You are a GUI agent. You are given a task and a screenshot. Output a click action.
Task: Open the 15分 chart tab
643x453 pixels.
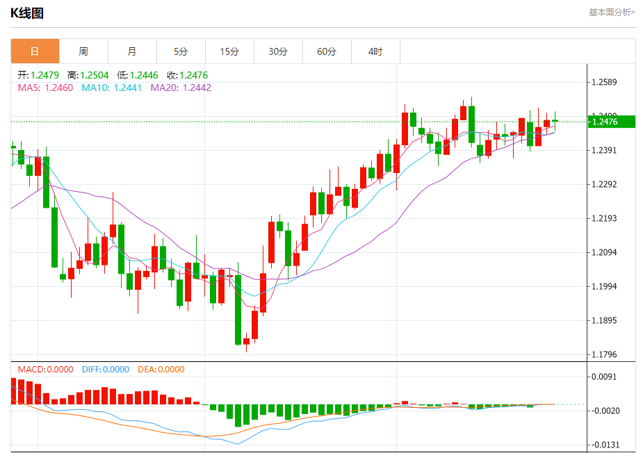[229, 51]
